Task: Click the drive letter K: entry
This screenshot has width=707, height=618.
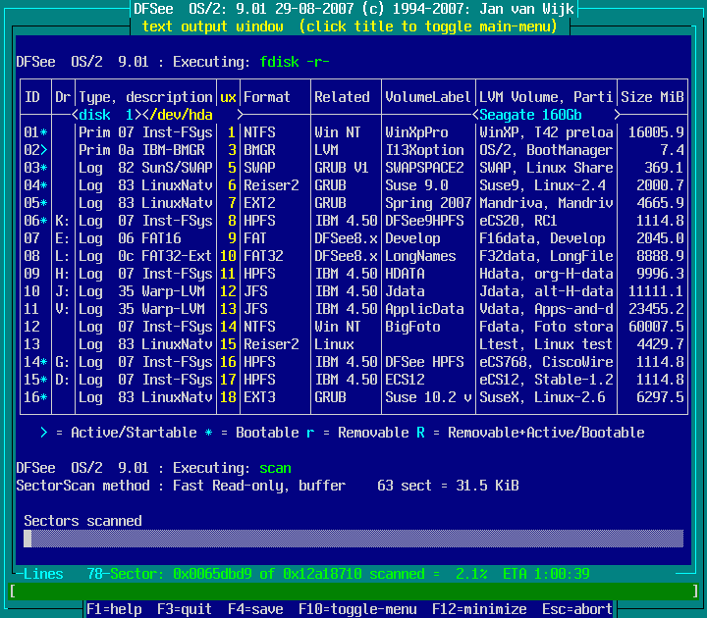Action: coord(63,221)
